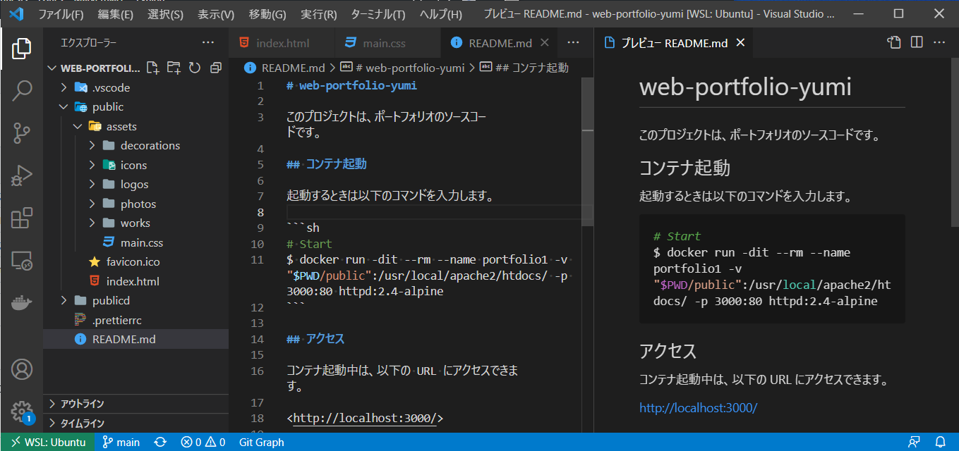Image resolution: width=959 pixels, height=451 pixels.
Task: Open the Accounts menu icon
Action: (22, 369)
